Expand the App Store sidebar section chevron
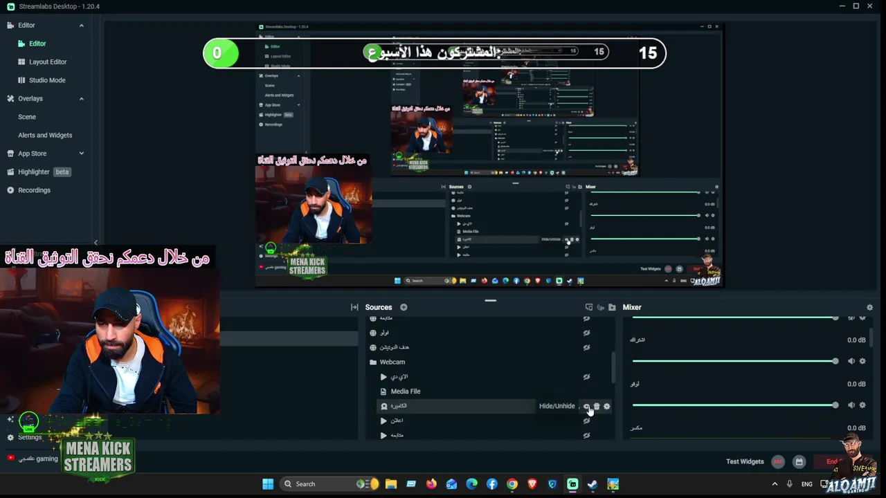 click(x=81, y=154)
